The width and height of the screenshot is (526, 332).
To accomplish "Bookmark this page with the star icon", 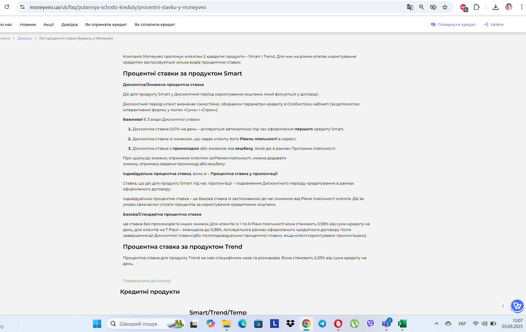I will [445, 7].
